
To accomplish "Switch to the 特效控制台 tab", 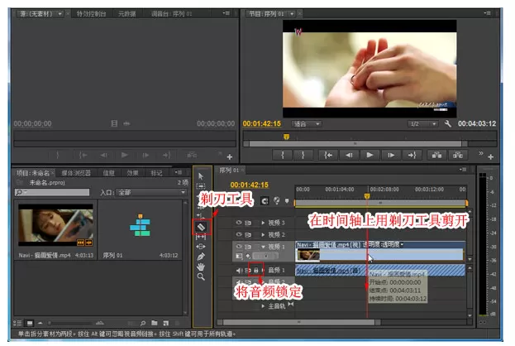I will 91,14.
